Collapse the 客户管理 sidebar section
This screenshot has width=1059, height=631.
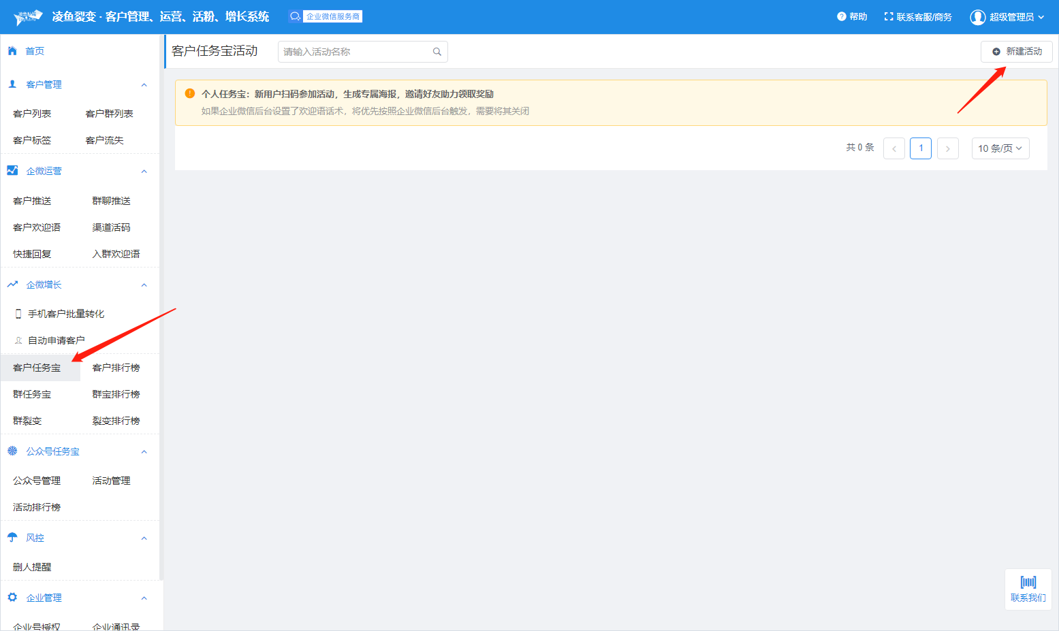click(x=144, y=85)
